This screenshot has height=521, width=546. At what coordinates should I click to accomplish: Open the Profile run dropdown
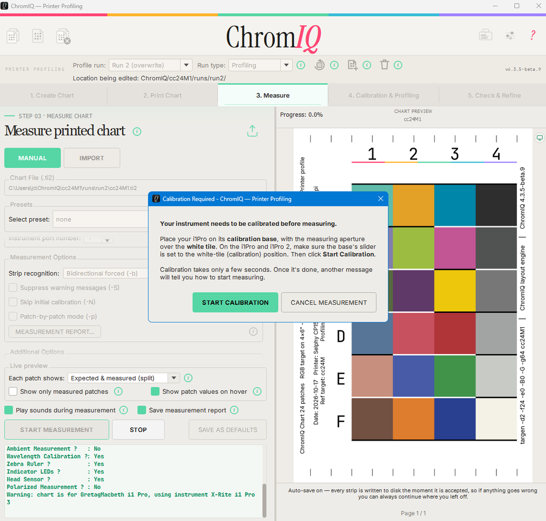[x=150, y=65]
